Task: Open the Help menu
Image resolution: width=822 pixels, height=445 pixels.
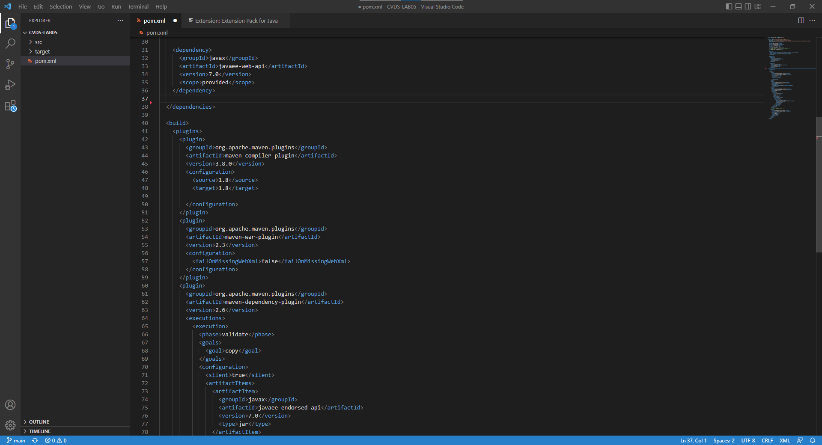Action: (161, 6)
